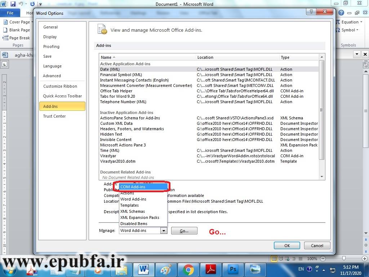
Task: Switch to Print Layout view in status bar
Action: (275, 259)
